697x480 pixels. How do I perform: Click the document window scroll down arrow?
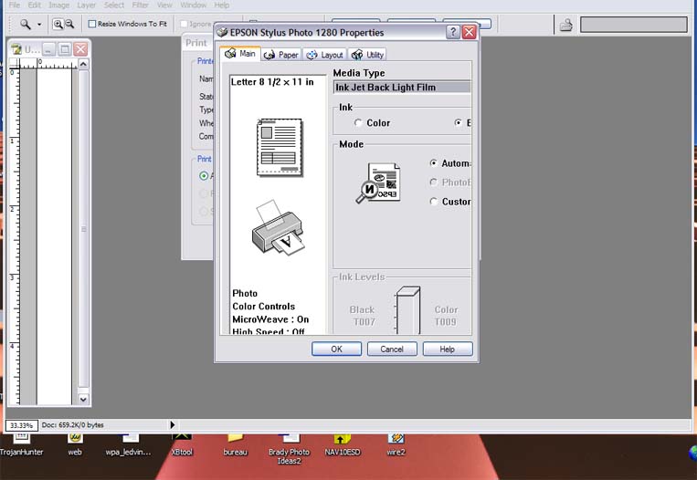tap(83, 399)
